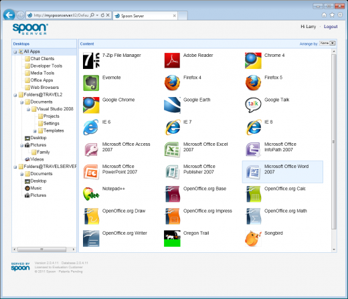Click the Logout link
Screen dimensions: 348x299
point(331,27)
